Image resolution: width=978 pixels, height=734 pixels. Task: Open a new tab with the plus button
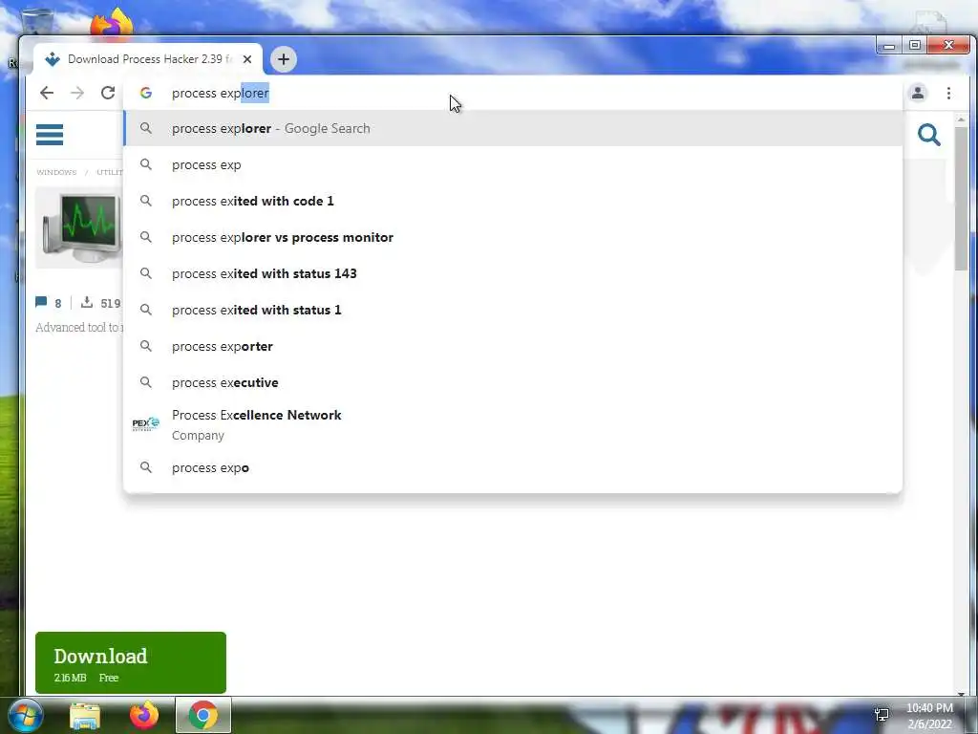pyautogui.click(x=283, y=59)
